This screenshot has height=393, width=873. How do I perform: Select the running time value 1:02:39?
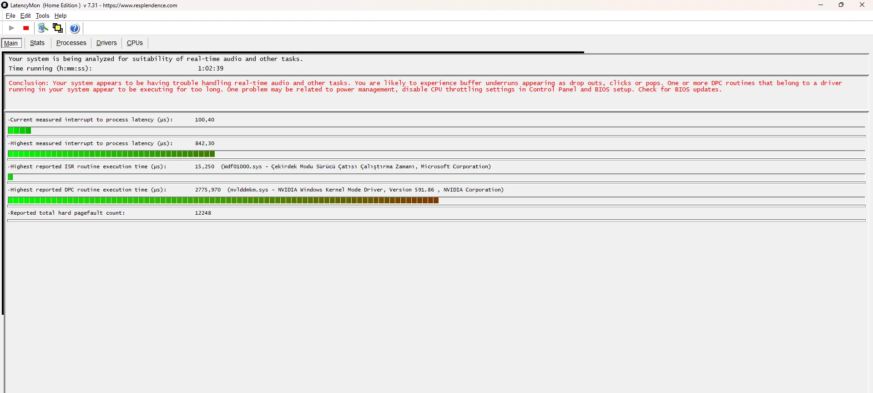(211, 68)
